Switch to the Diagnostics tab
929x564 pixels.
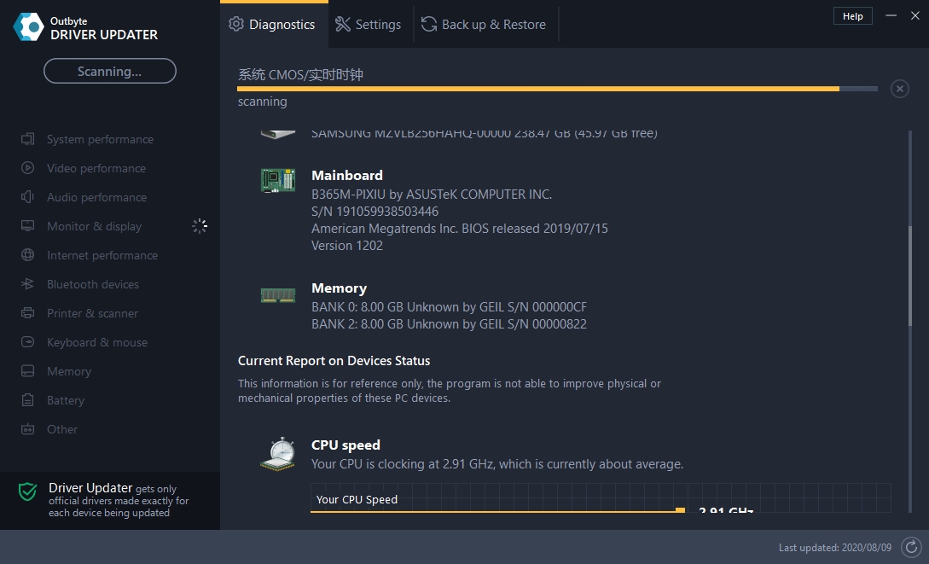273,25
